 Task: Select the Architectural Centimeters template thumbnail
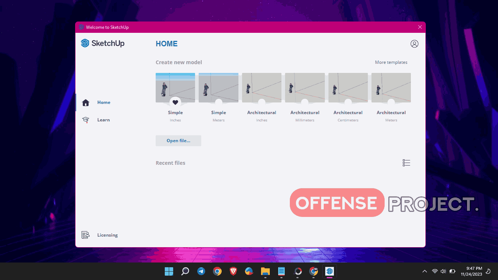click(x=348, y=87)
